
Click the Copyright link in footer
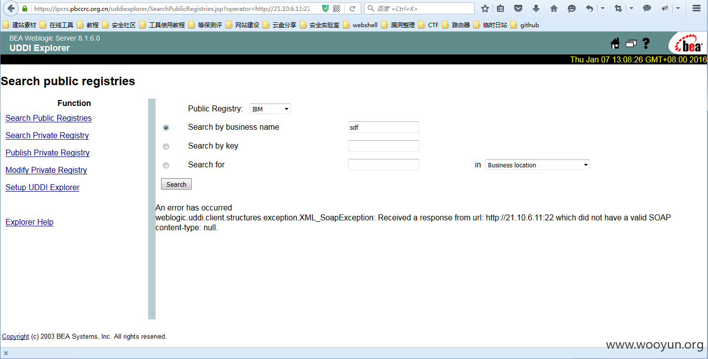[x=15, y=336]
